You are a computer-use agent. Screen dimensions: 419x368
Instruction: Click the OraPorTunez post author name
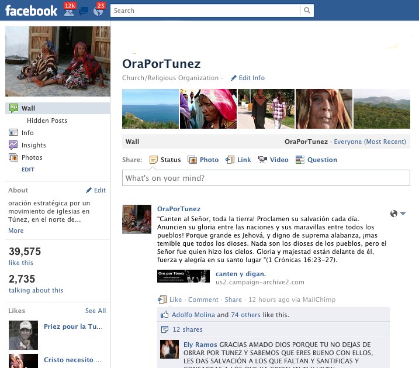[178, 209]
